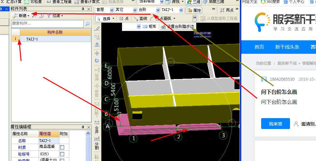The image size is (316, 161).
Task: Click axis bubble 2 in drawing view
Action: point(179,137)
